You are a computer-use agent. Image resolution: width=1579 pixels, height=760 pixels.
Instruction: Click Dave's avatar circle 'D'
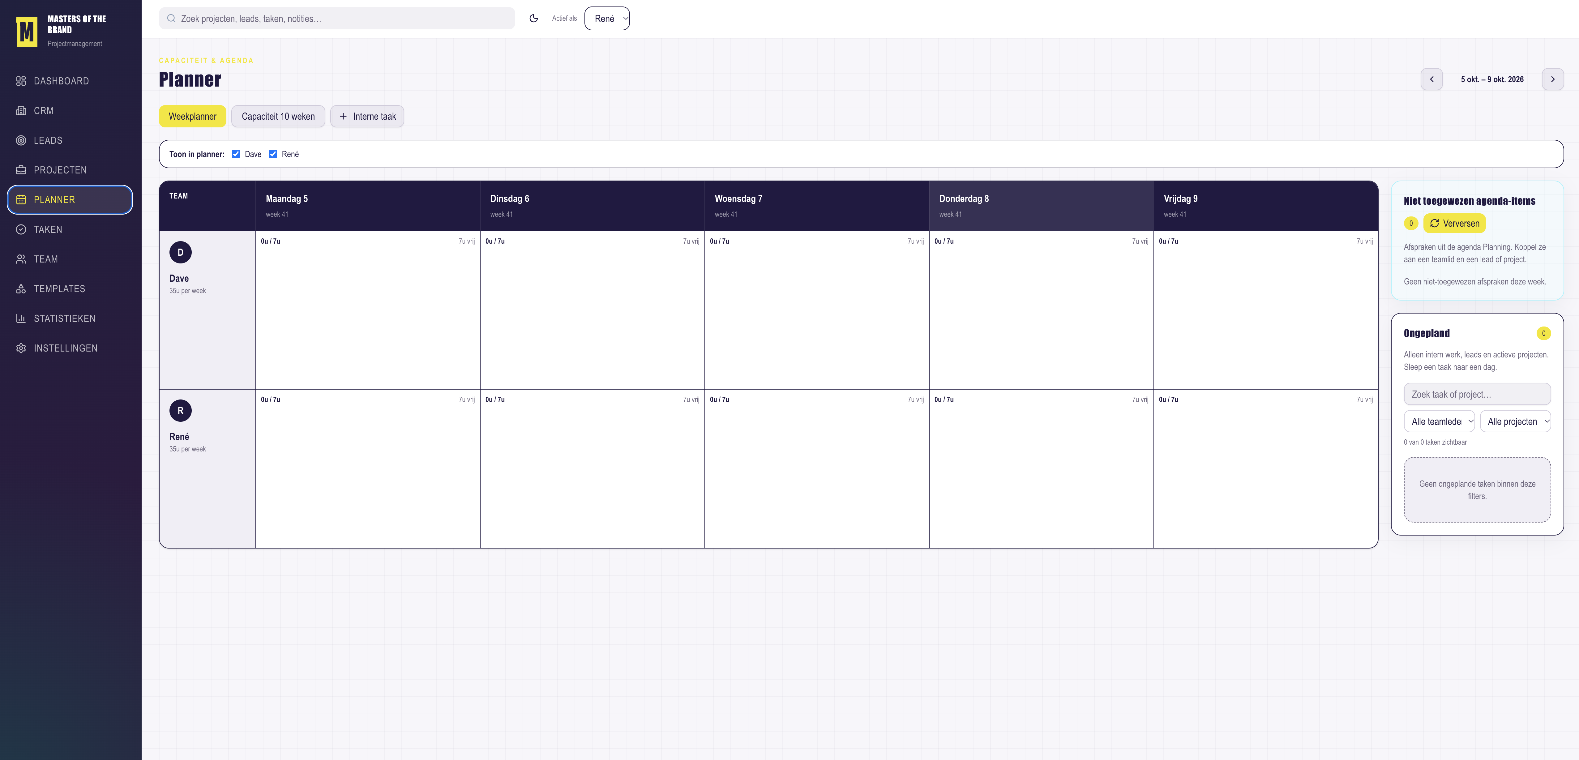click(x=180, y=253)
